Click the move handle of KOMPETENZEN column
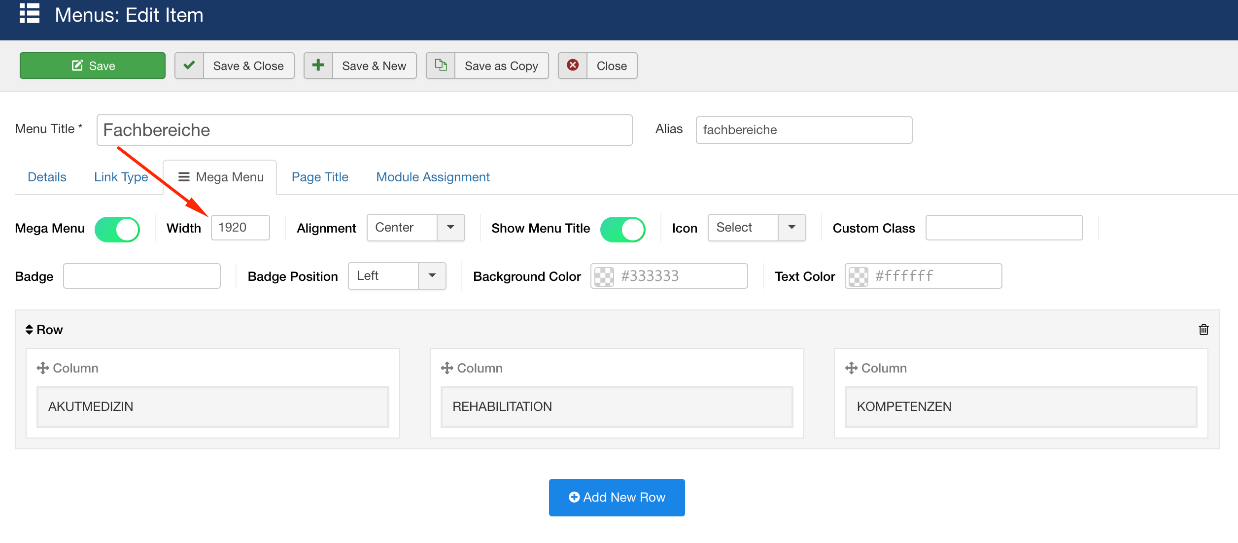This screenshot has height=543, width=1238. click(851, 368)
